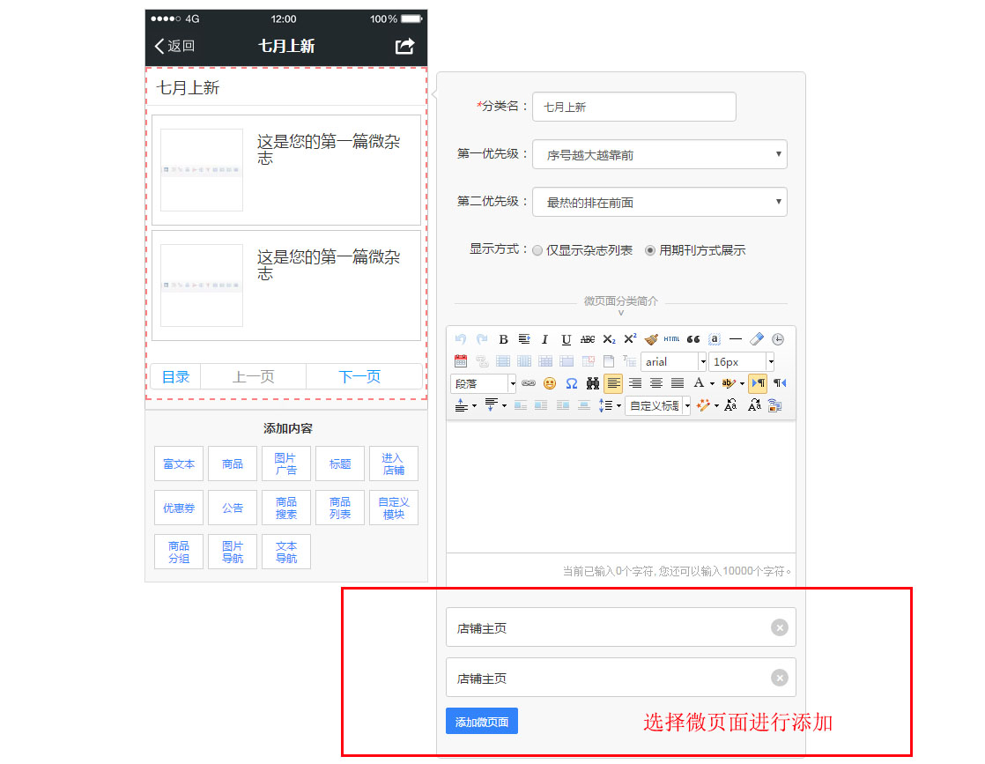Viewport: 985px width, 764px height.
Task: Click the 添加微页面 button
Action: tap(482, 722)
